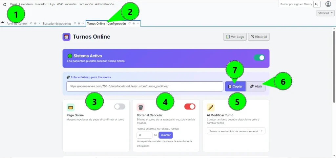
Task: Click the link icon beside Enlace Público
Action: pyautogui.click(x=68, y=77)
